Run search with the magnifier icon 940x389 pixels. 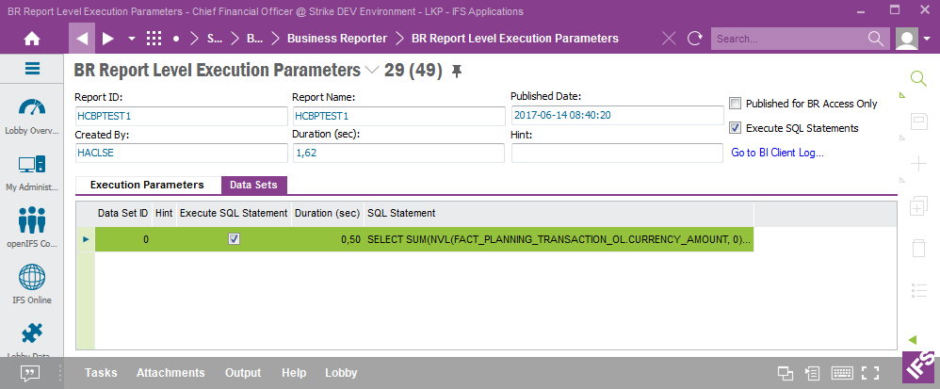pos(876,39)
